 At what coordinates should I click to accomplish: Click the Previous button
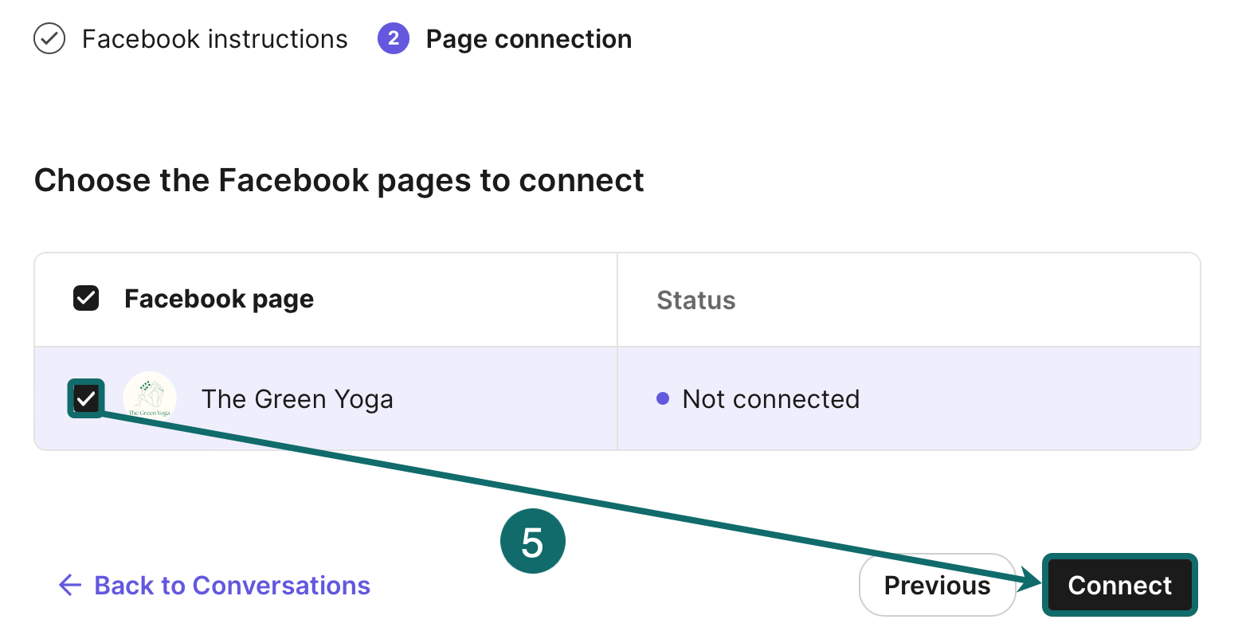coord(937,585)
